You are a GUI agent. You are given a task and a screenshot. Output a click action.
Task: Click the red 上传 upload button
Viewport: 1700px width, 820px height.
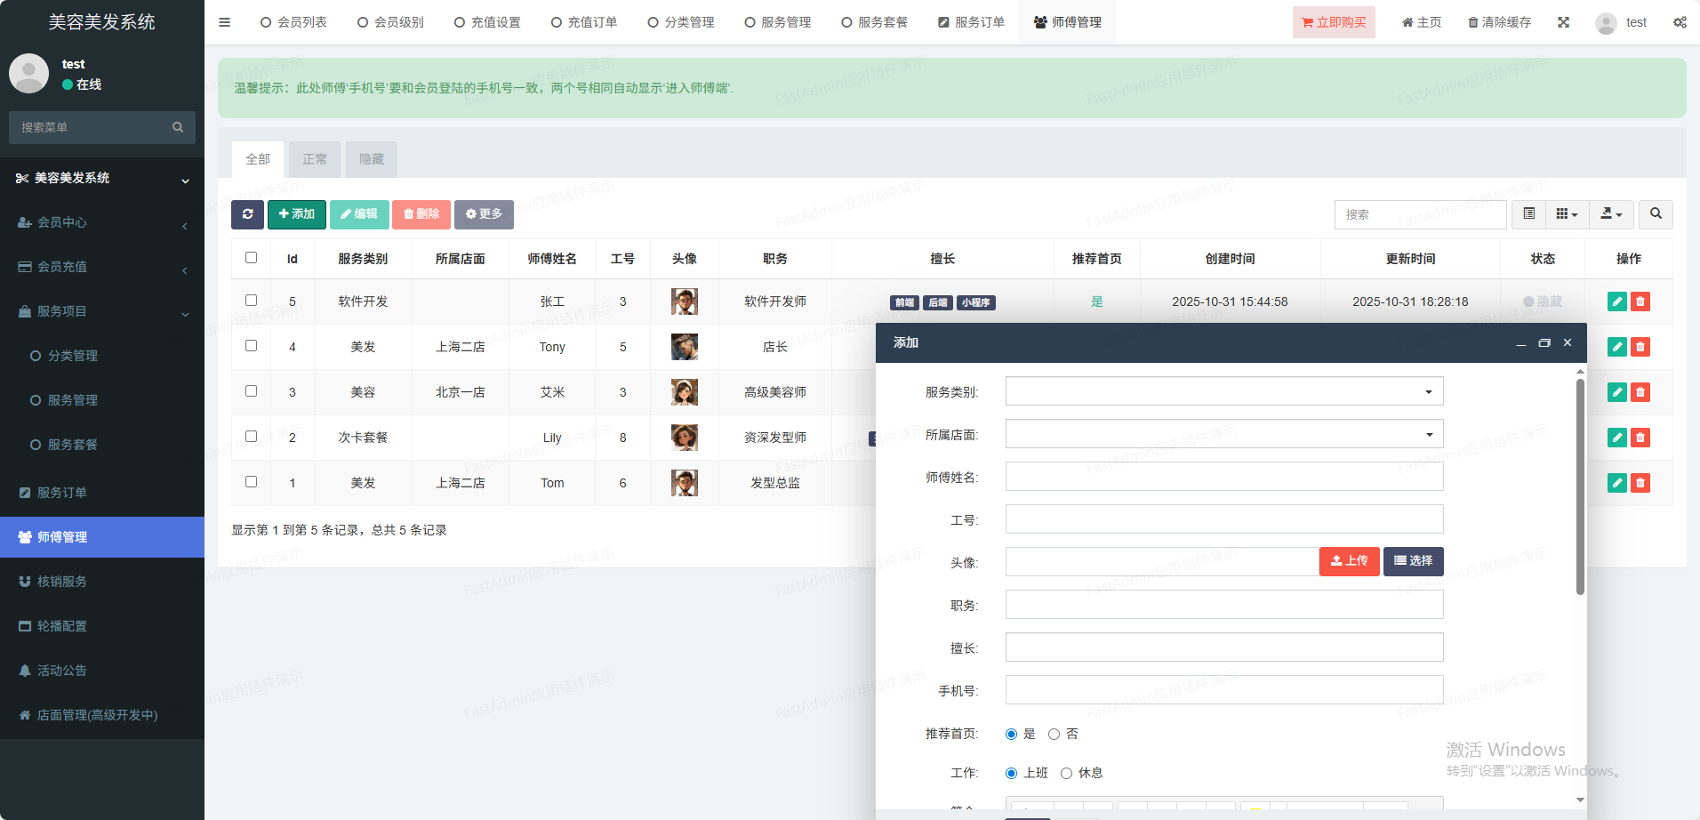[x=1349, y=561]
